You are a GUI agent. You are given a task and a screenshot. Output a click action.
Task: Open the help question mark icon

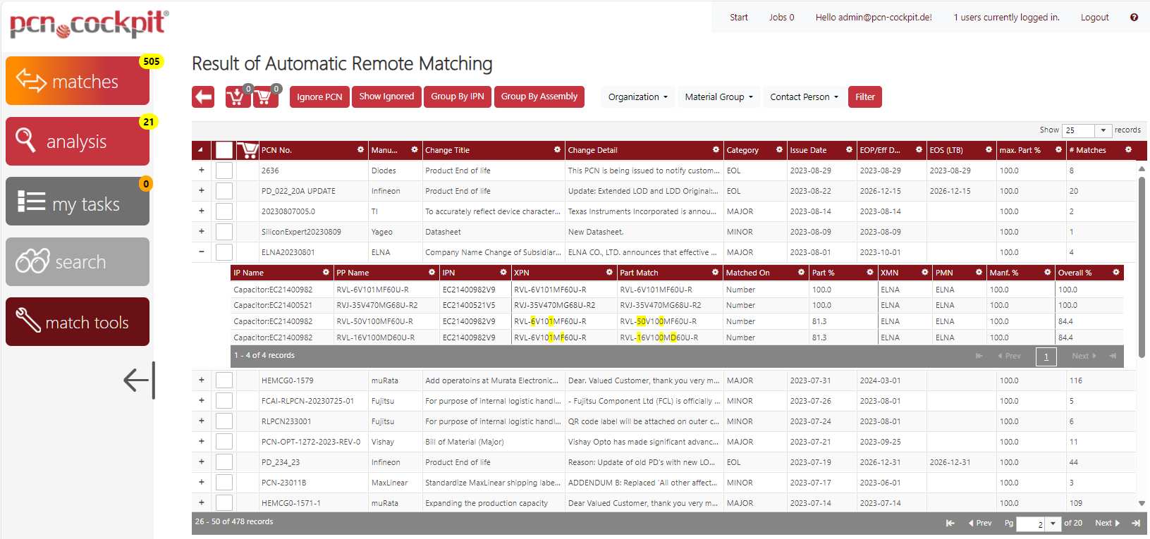(1134, 18)
